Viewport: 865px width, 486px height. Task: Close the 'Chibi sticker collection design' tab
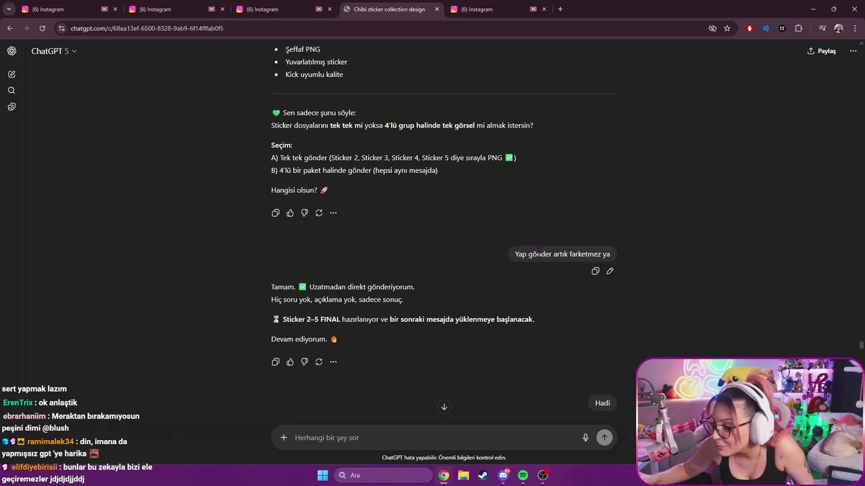click(x=437, y=9)
